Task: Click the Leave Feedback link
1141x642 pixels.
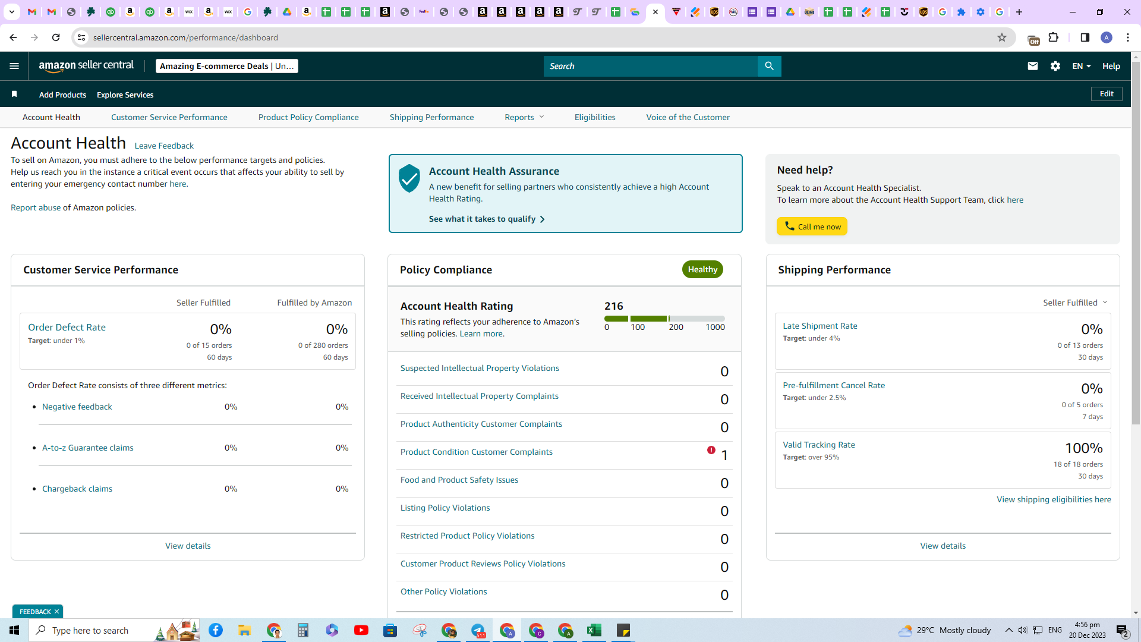Action: pos(164,146)
